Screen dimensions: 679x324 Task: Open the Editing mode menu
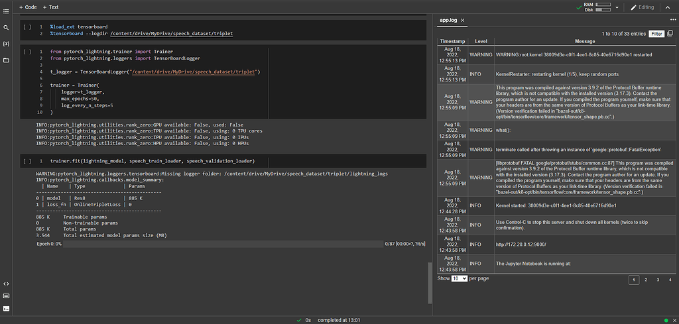click(641, 7)
